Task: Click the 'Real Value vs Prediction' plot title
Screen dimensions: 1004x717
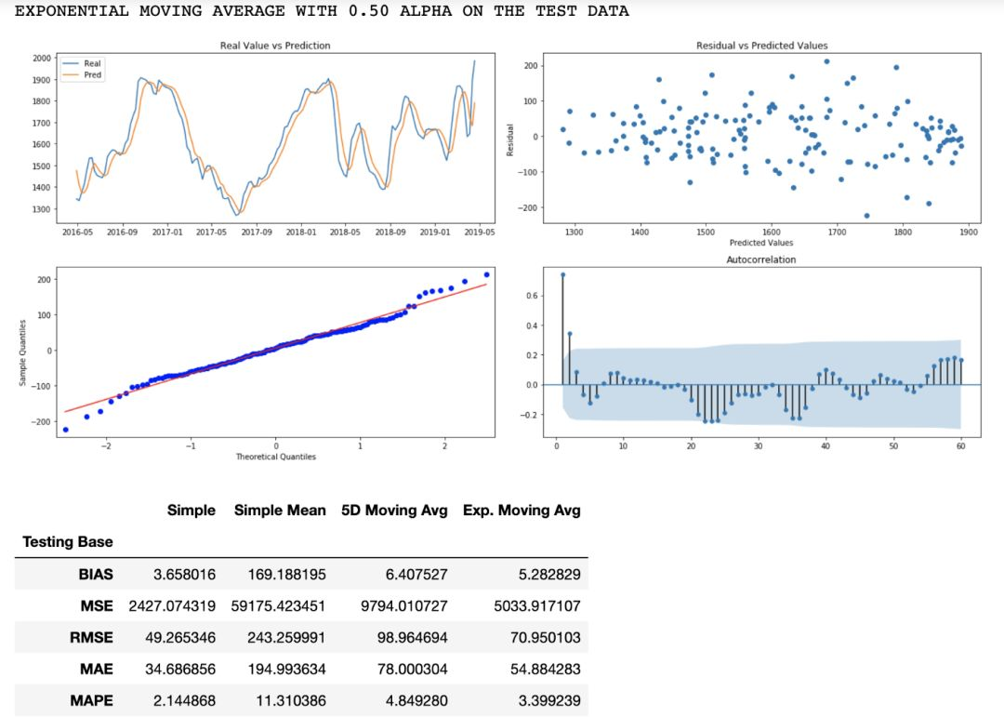Action: [x=275, y=46]
